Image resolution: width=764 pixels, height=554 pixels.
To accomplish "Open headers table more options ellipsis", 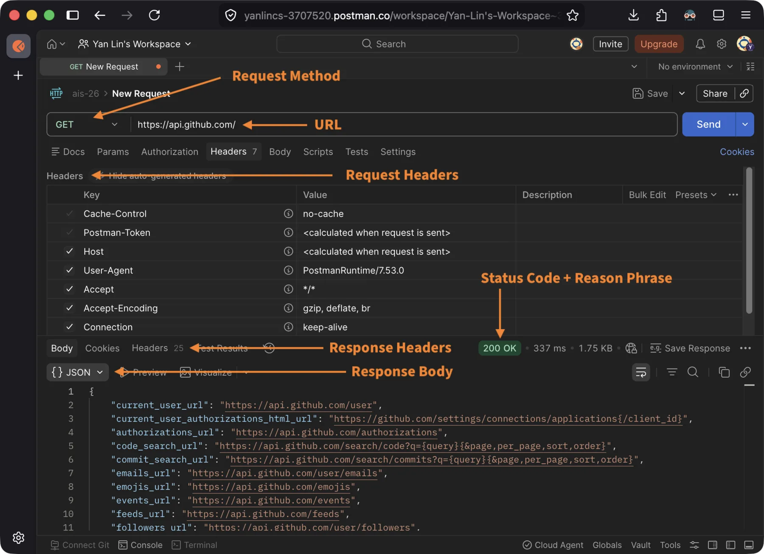I will (733, 195).
